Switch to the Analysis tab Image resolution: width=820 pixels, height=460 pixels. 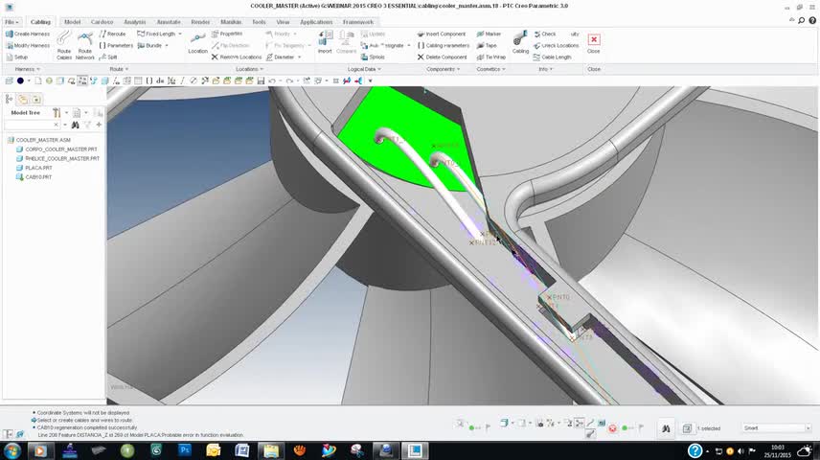click(134, 22)
